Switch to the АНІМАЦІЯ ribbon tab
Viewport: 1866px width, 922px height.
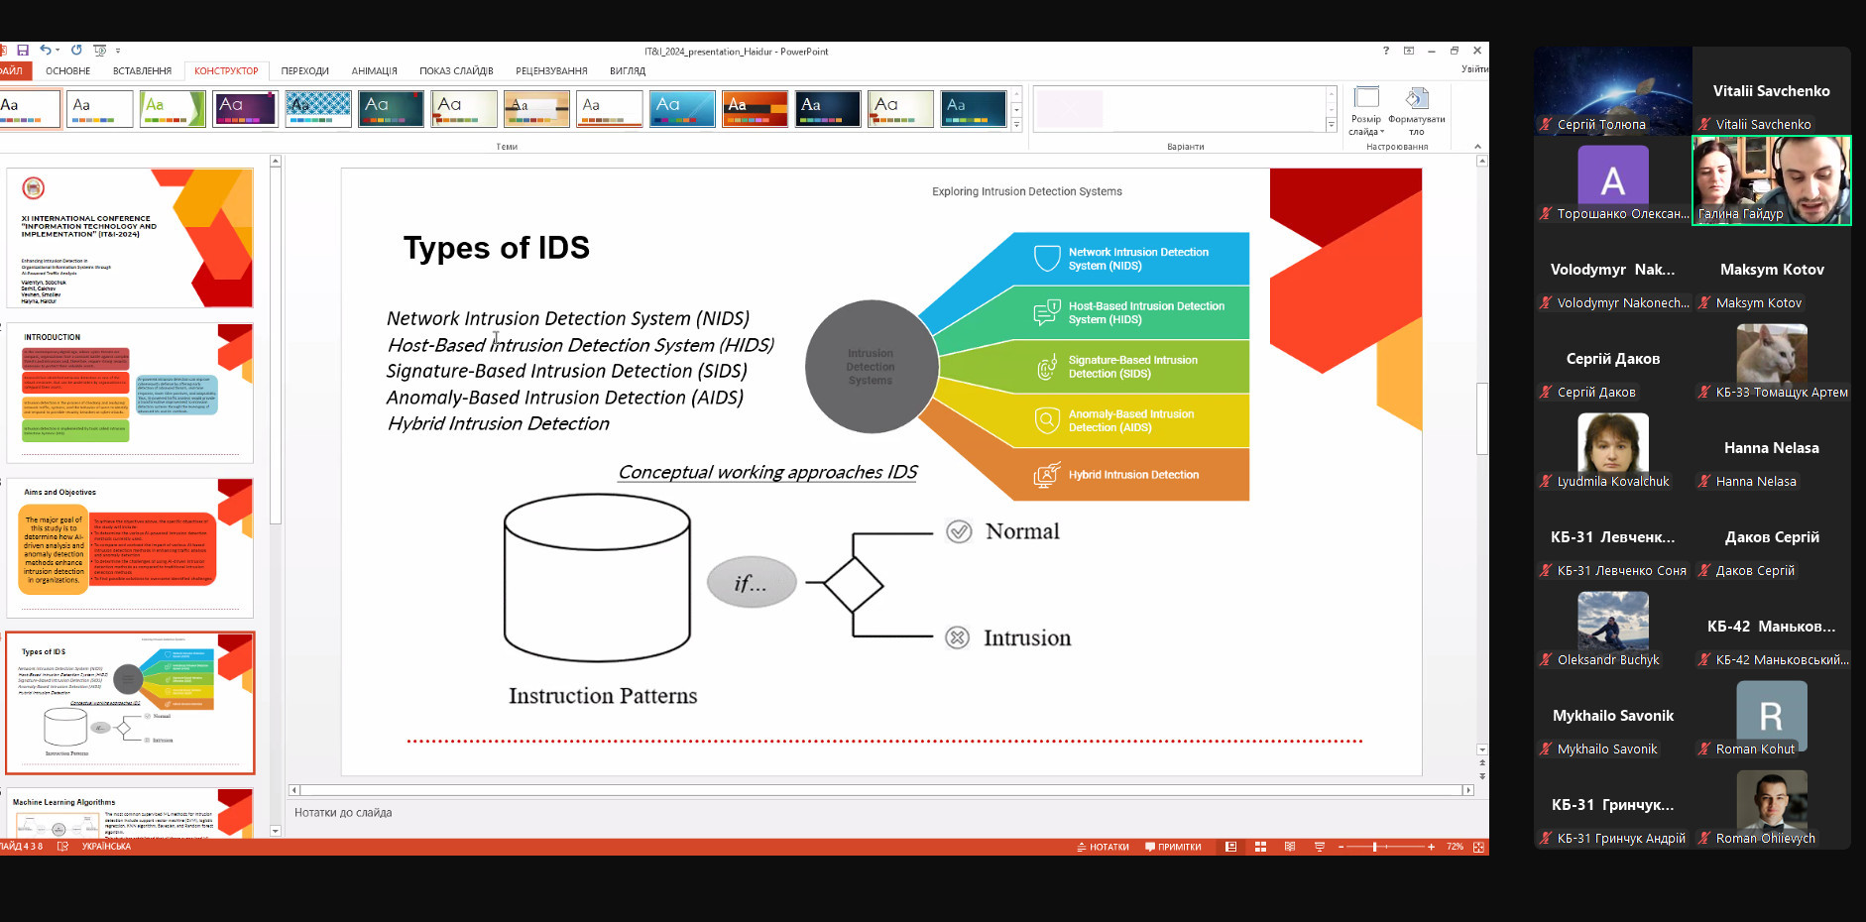click(374, 71)
